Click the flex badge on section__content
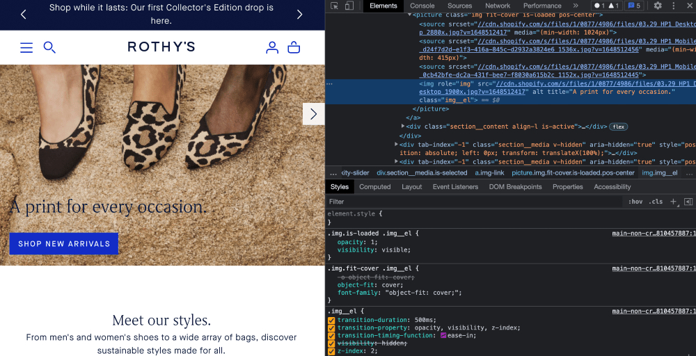Screen dimensions: 696x356 point(618,127)
